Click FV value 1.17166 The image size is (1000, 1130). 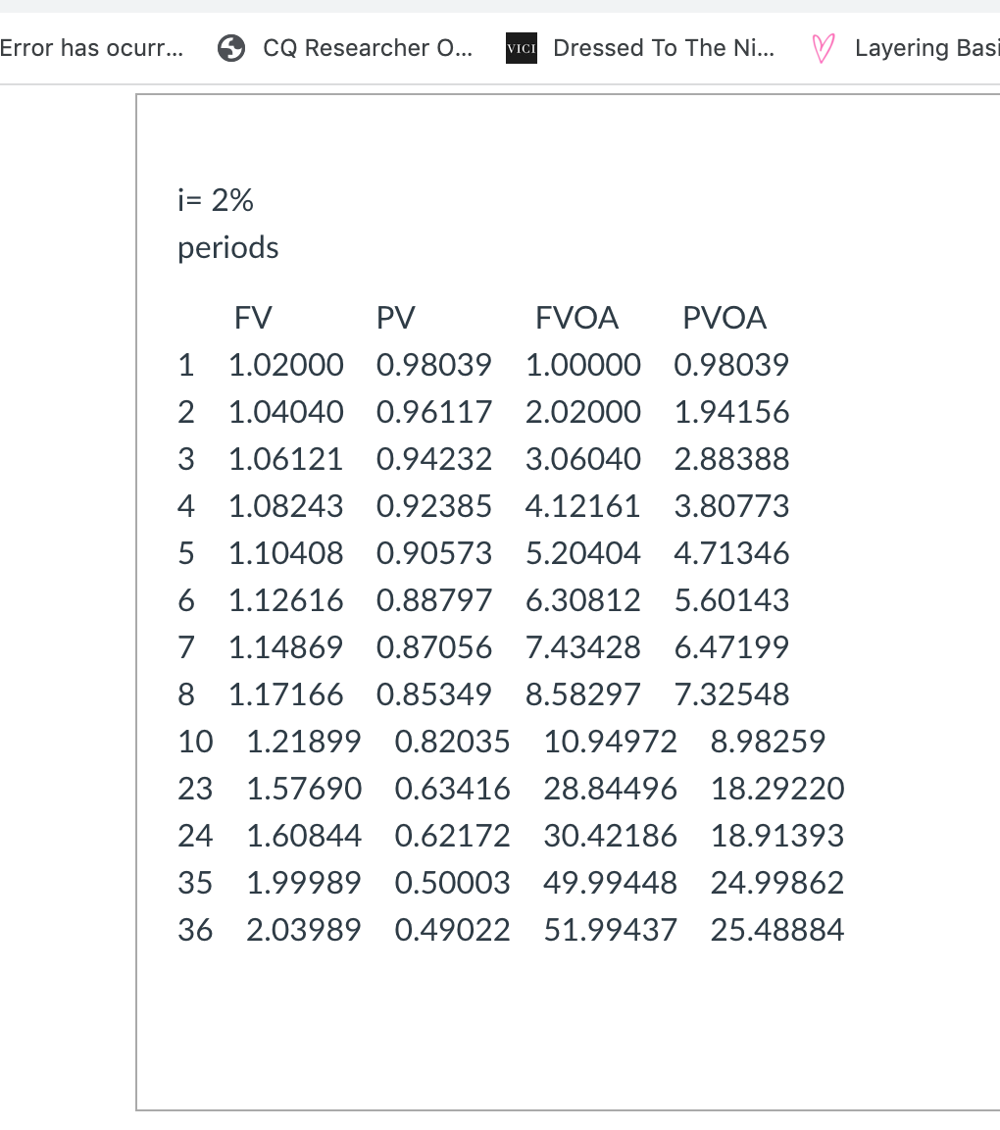286,694
